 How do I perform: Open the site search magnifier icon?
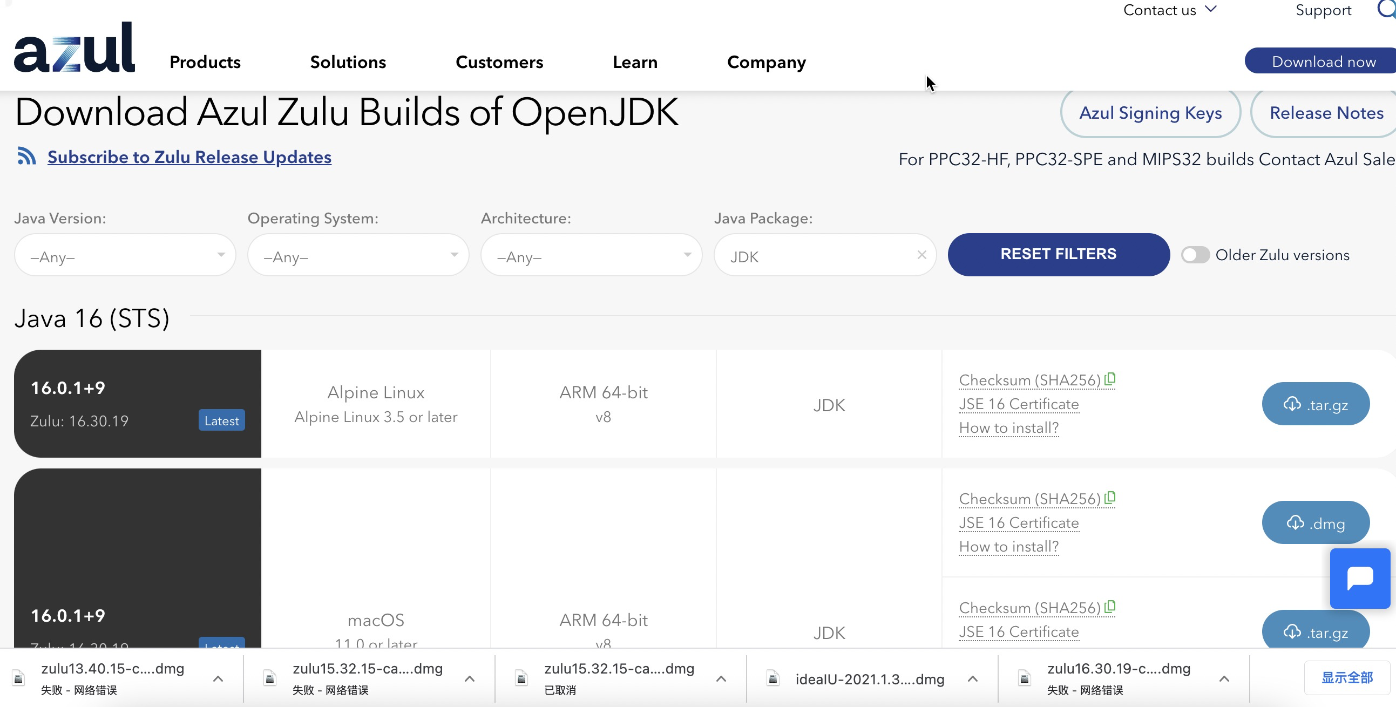[x=1387, y=9]
